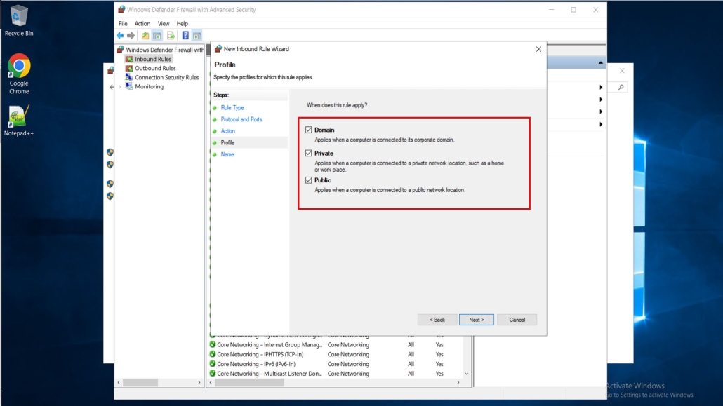Toggle Show/Hide Console Tree toolbar icon
The height and width of the screenshot is (406, 723).
coord(157,36)
